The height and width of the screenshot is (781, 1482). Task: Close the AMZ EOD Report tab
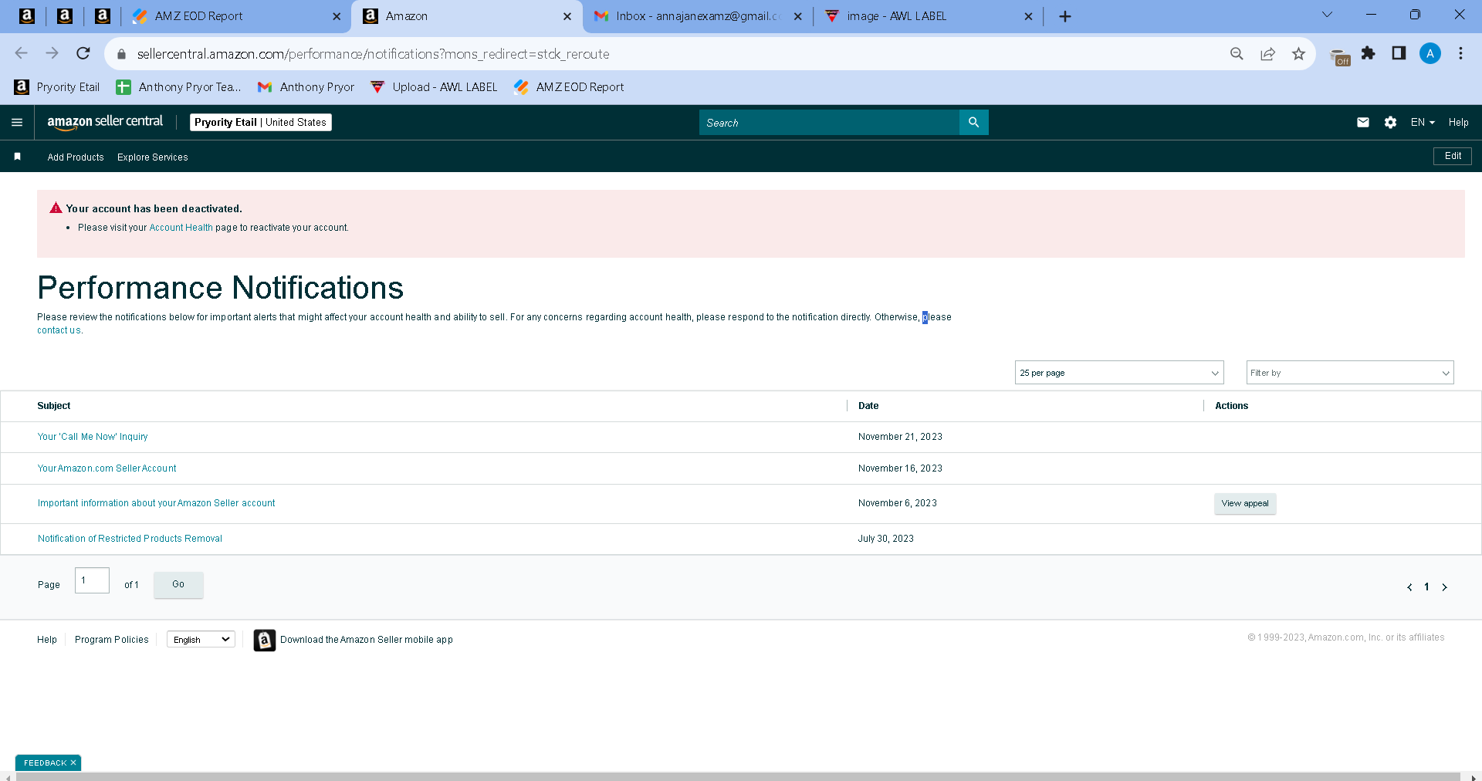tap(337, 16)
